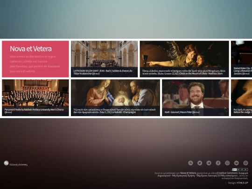Open the Twitter icon in the footer

point(200,163)
